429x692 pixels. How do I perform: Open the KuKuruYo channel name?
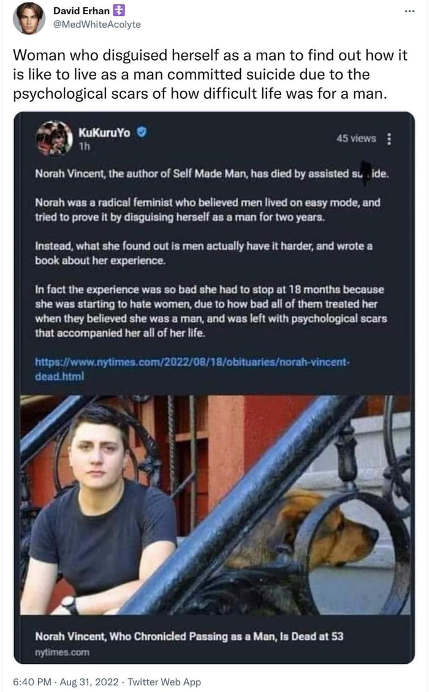pos(104,133)
